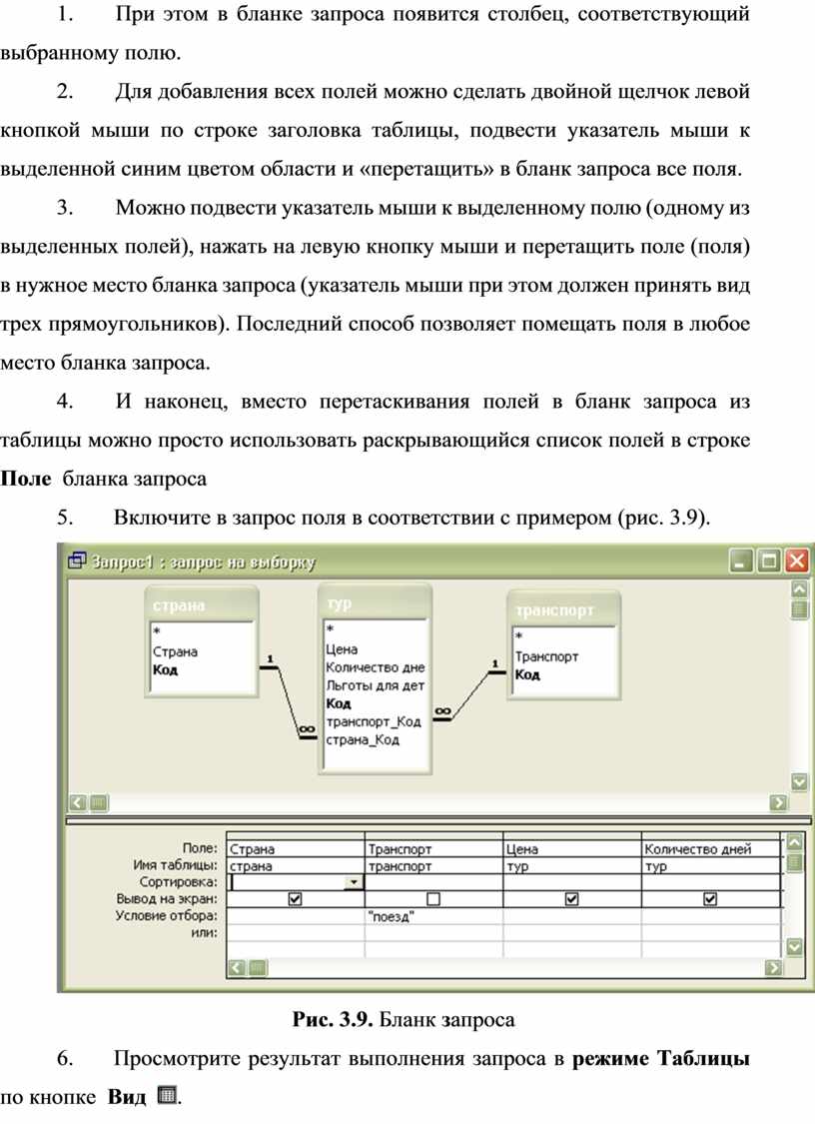Screen dimensions: 815x1124
Task: Click horizontal scroll thumb of table pane
Action: click(99, 803)
